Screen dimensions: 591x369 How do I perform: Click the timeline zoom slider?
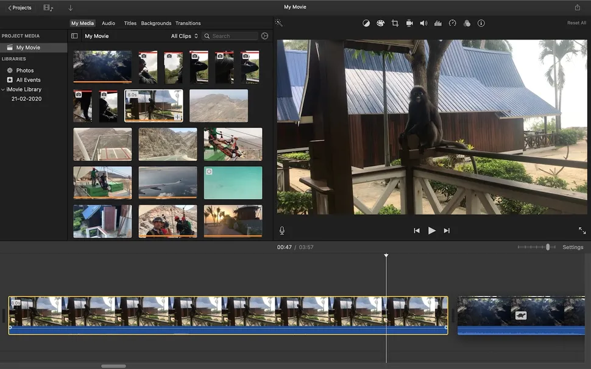click(536, 247)
